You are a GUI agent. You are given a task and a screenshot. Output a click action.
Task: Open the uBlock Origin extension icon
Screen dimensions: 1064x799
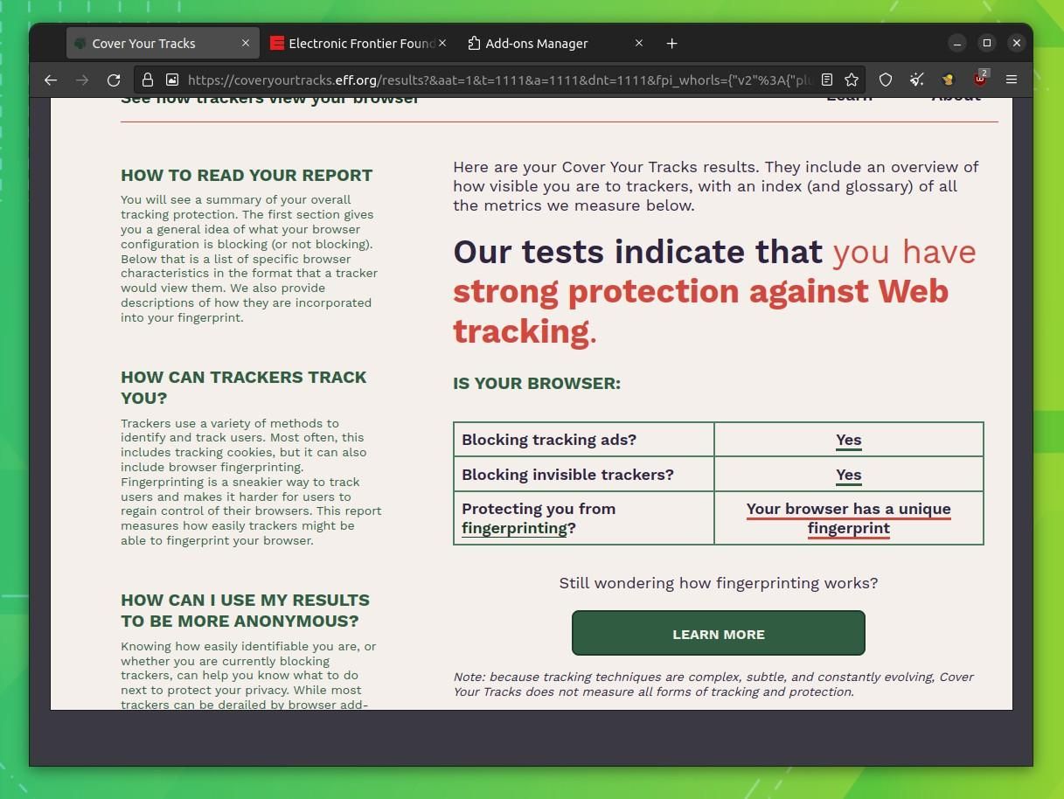pyautogui.click(x=980, y=80)
